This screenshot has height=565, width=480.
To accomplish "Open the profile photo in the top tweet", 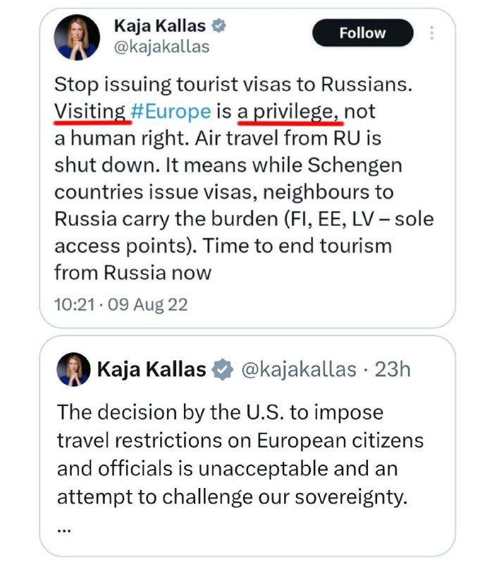I will 78,37.
